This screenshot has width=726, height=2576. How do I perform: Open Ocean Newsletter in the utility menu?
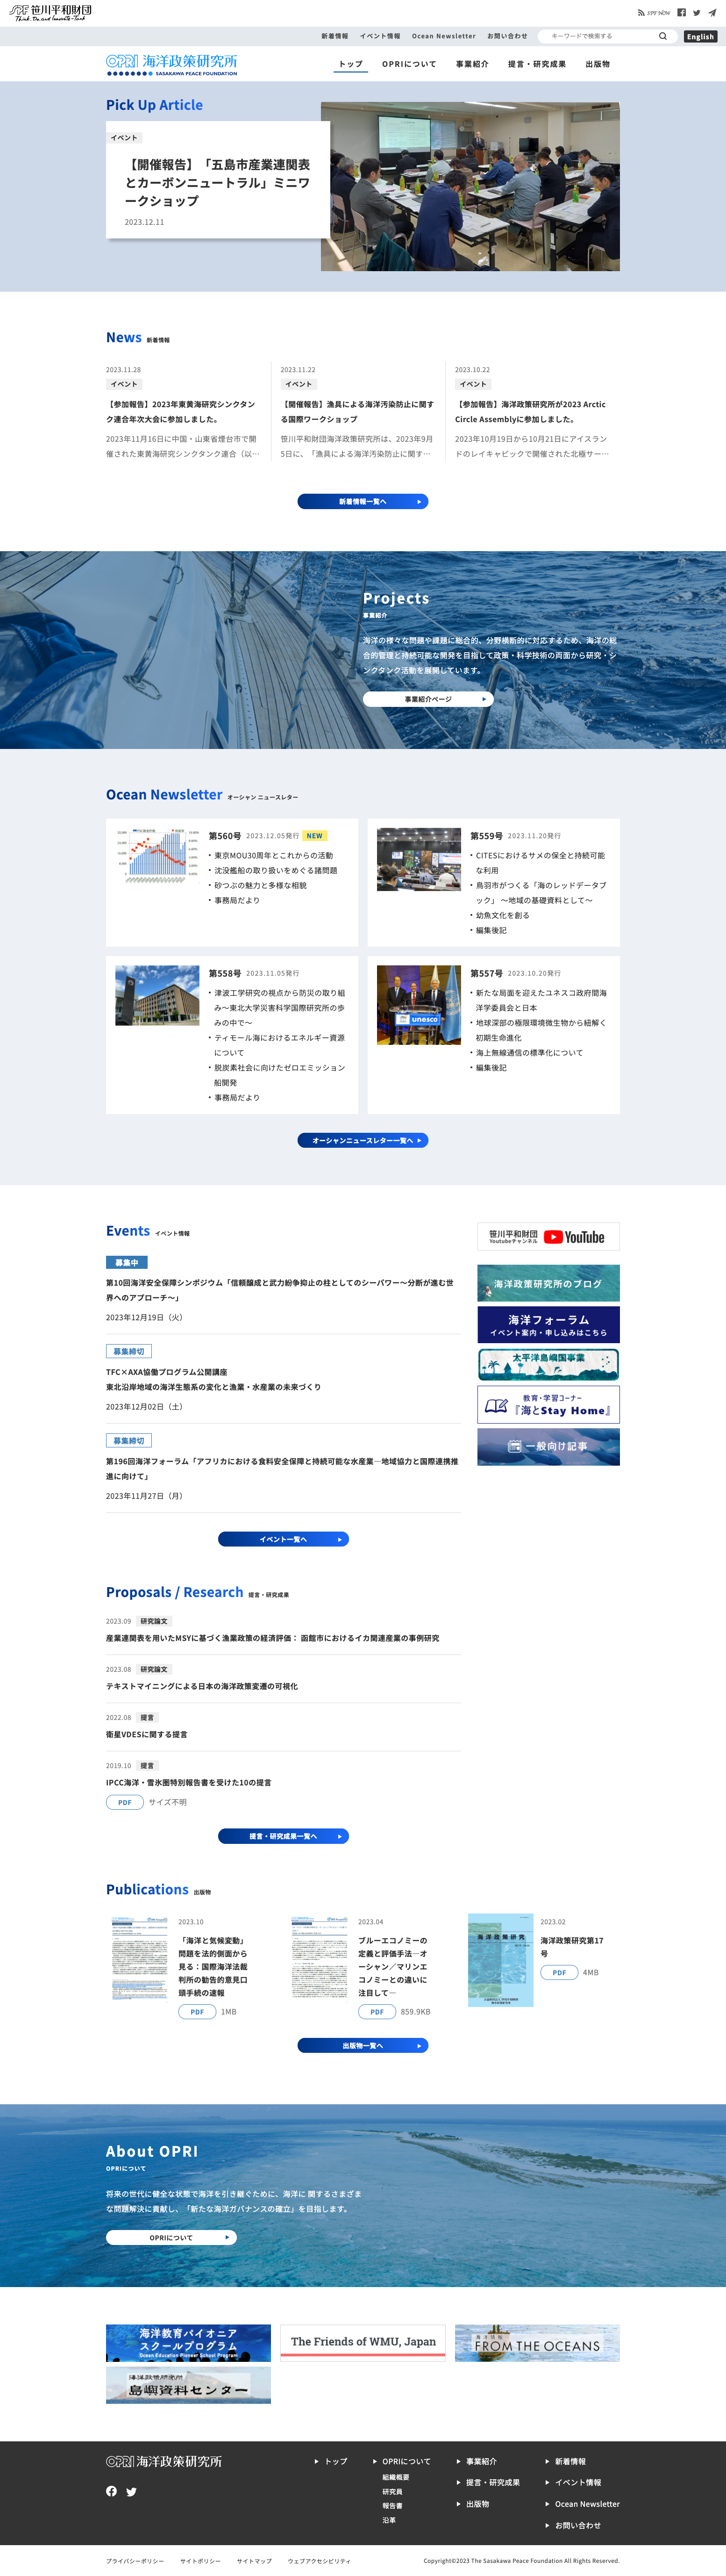[x=443, y=36]
